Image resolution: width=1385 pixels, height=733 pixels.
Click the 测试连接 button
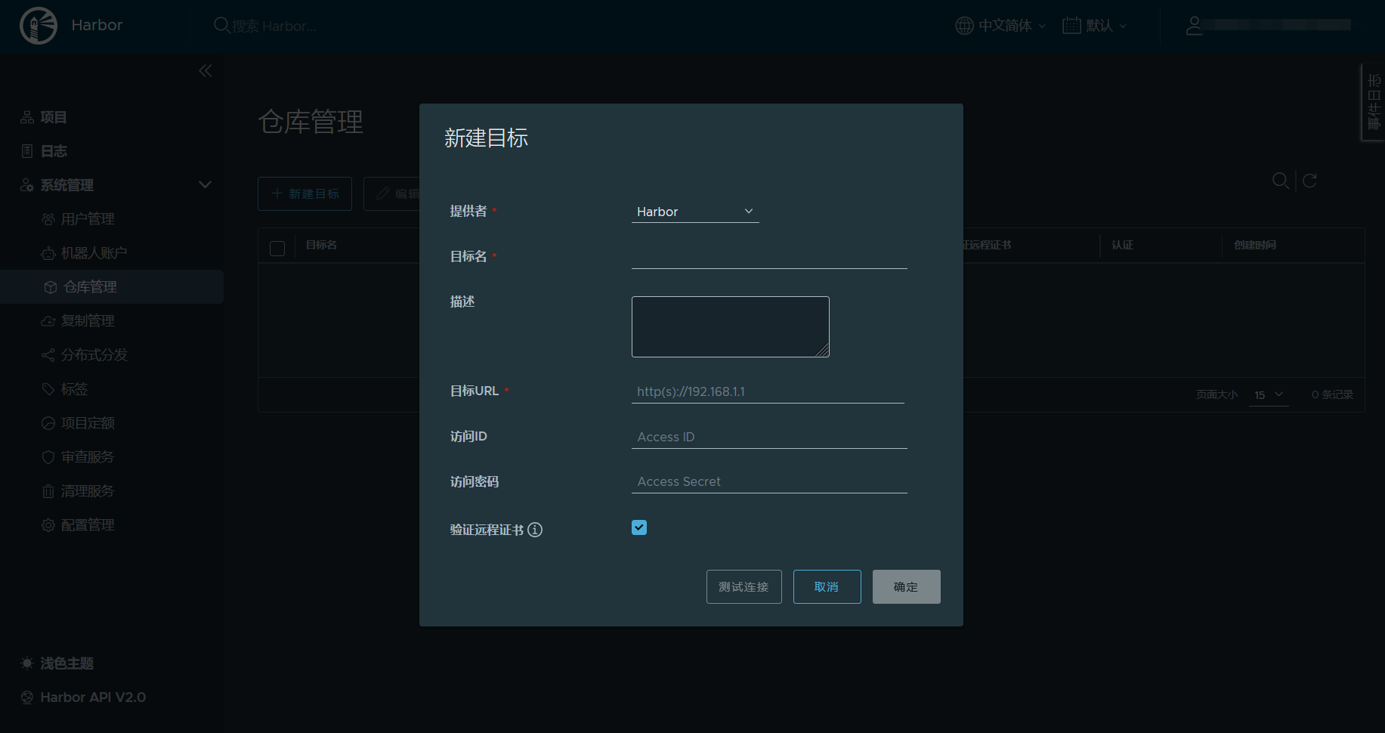click(x=744, y=587)
